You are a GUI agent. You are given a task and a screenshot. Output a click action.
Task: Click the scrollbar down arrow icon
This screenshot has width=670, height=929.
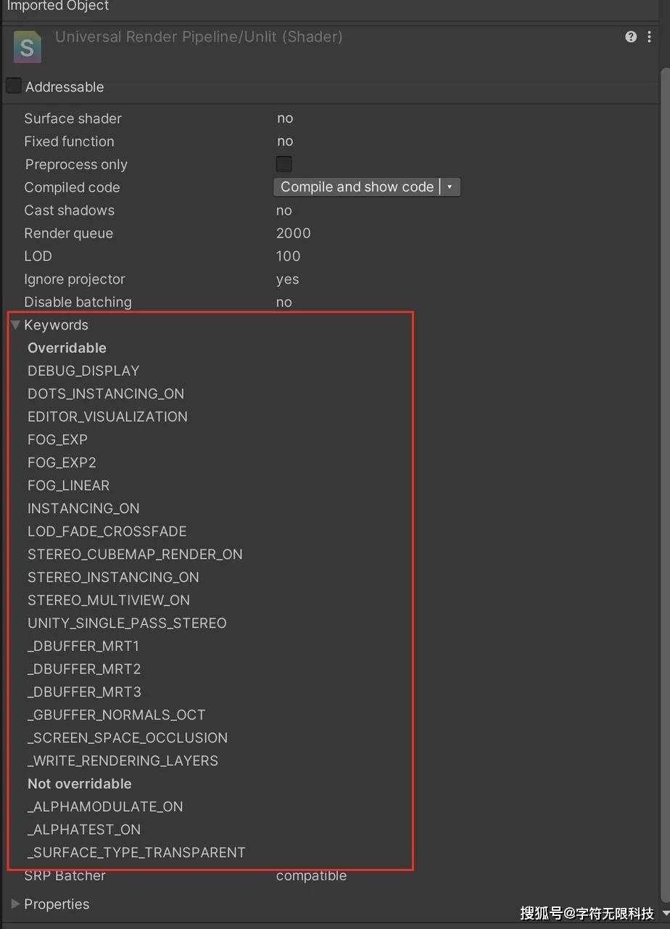[x=665, y=913]
